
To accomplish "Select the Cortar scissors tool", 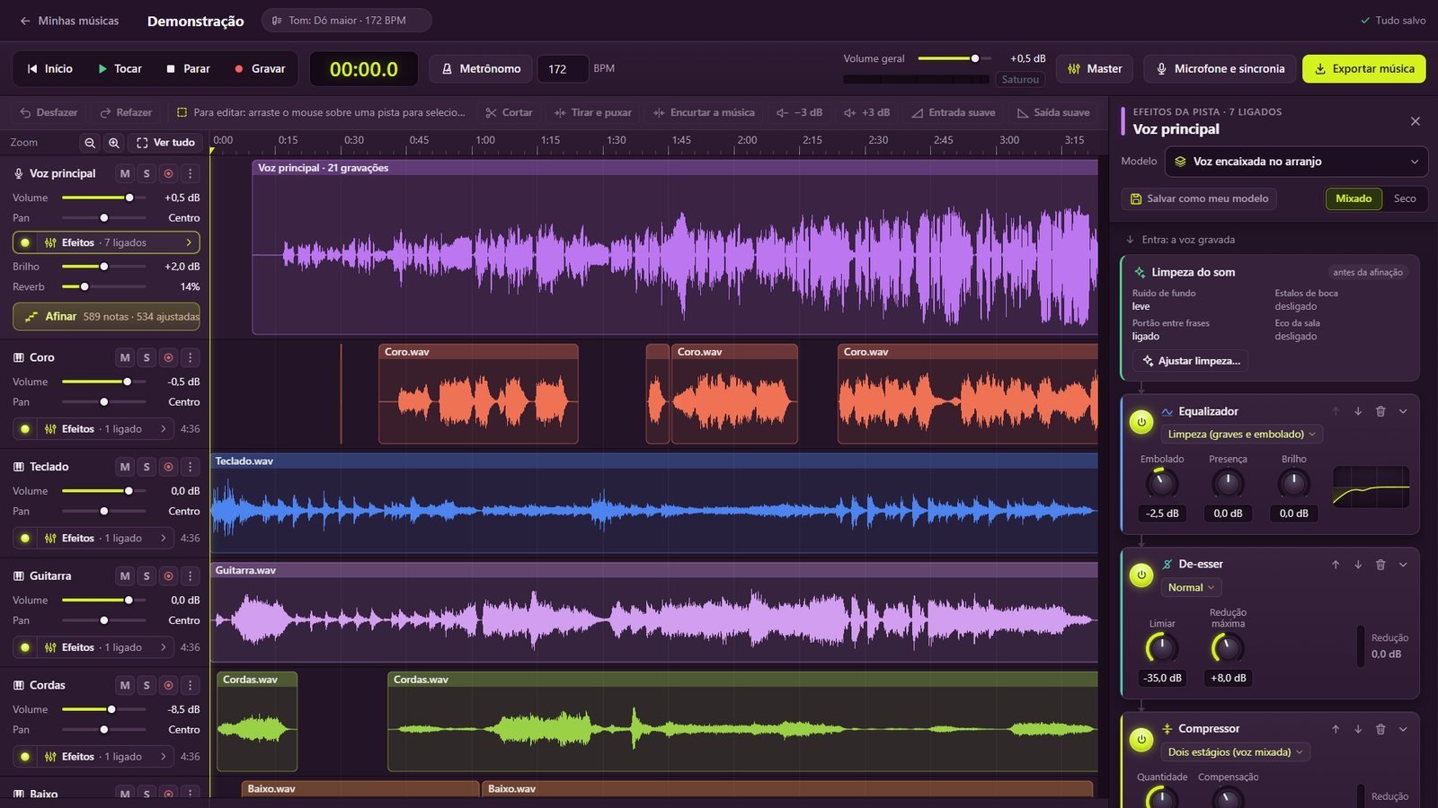I will (x=509, y=113).
